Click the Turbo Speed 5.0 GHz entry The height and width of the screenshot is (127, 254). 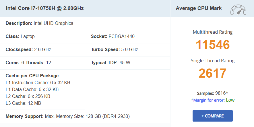tap(115, 49)
